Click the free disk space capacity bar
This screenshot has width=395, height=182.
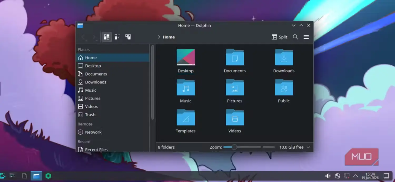coord(269,147)
